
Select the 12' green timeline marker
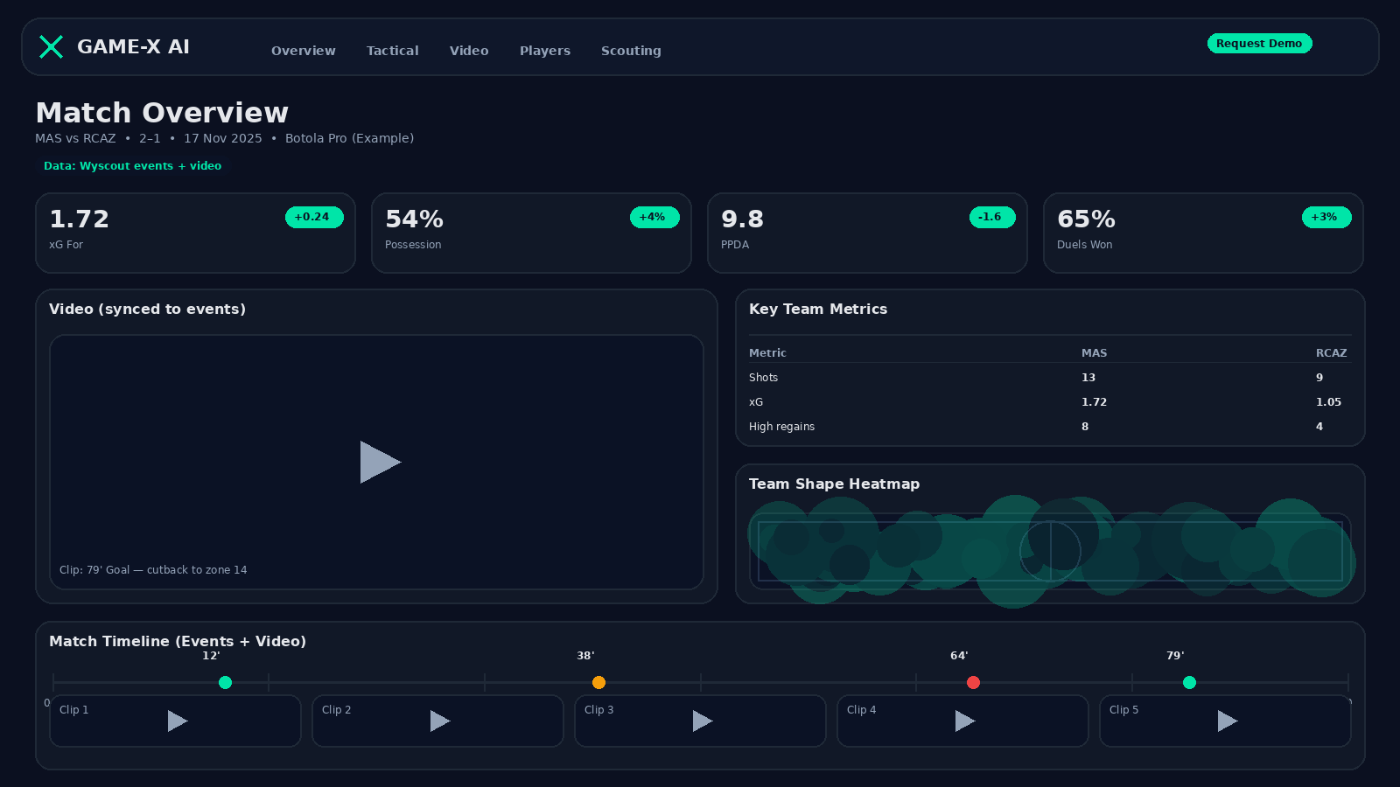(225, 683)
